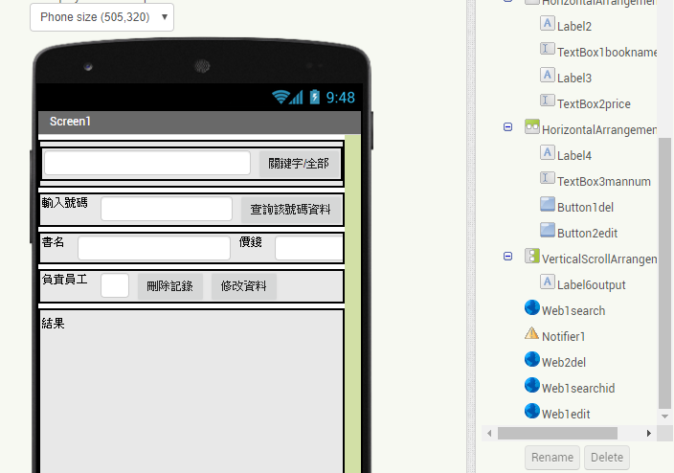Select TextBox1bookname in the tree
This screenshot has width=674, height=473.
click(607, 53)
